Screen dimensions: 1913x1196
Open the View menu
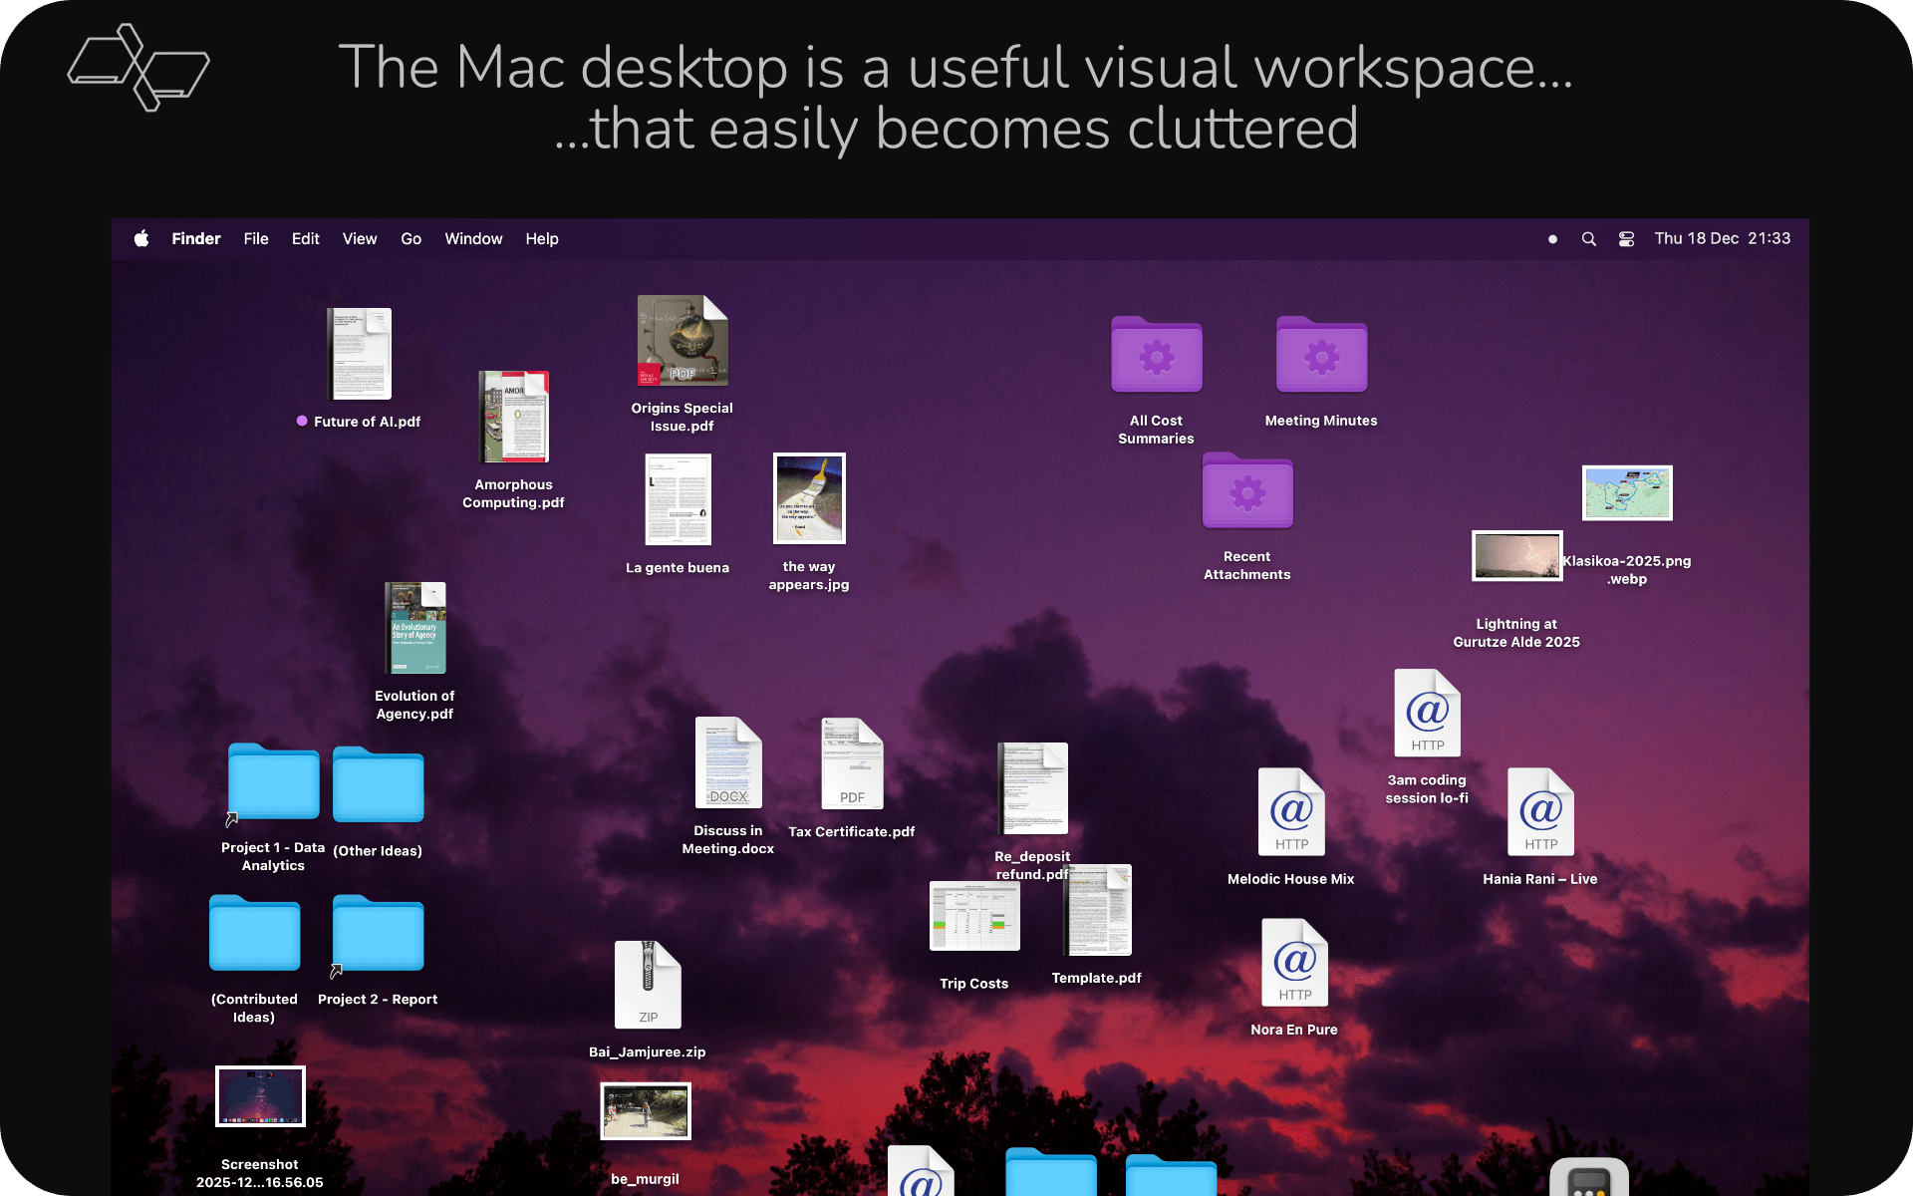pos(360,239)
